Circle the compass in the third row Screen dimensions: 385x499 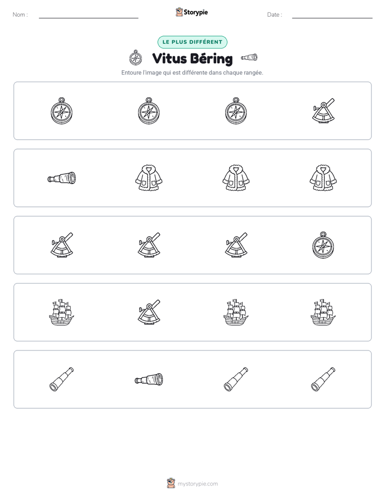point(323,245)
